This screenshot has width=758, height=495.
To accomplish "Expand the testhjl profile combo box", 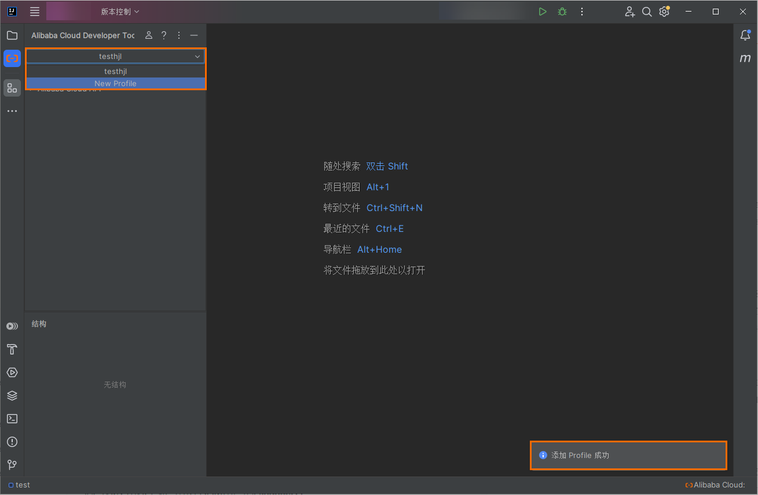I will pyautogui.click(x=115, y=57).
